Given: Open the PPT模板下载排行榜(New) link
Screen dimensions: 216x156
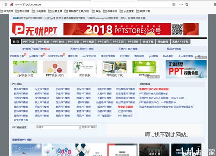Looking at the screenshot, I should point(36,49).
